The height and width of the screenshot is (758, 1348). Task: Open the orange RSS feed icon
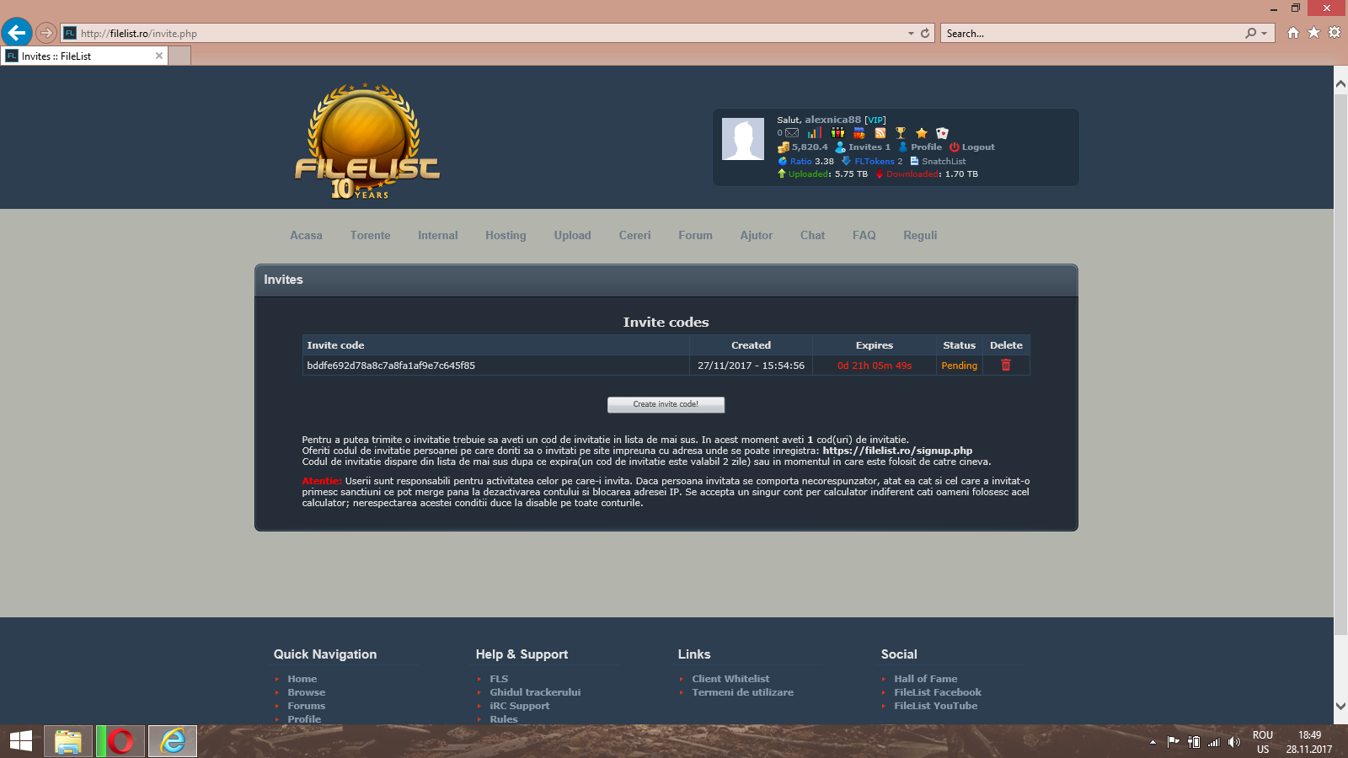pyautogui.click(x=880, y=133)
